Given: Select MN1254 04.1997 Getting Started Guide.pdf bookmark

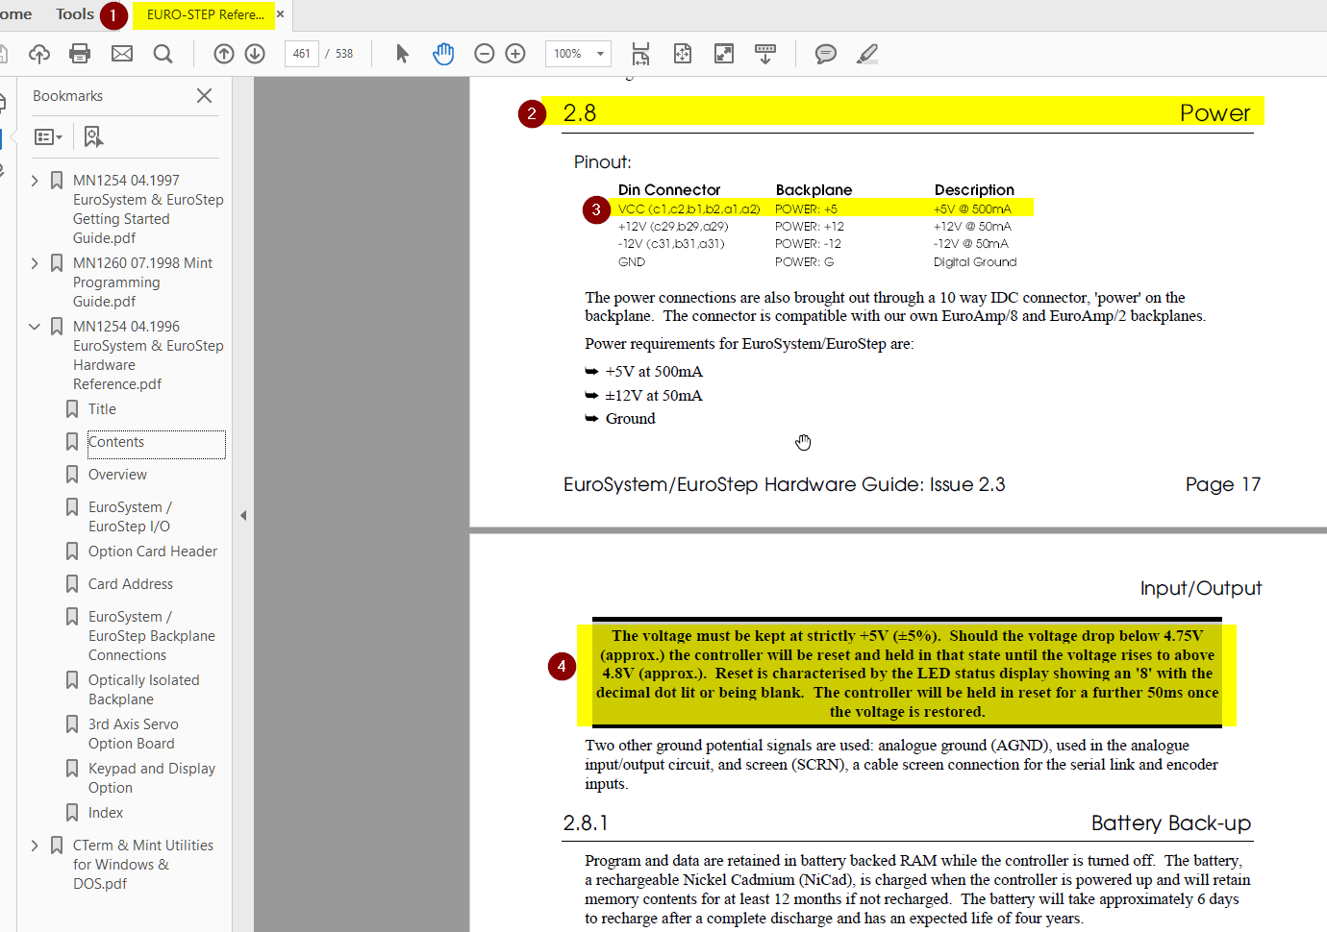Looking at the screenshot, I should pyautogui.click(x=147, y=209).
